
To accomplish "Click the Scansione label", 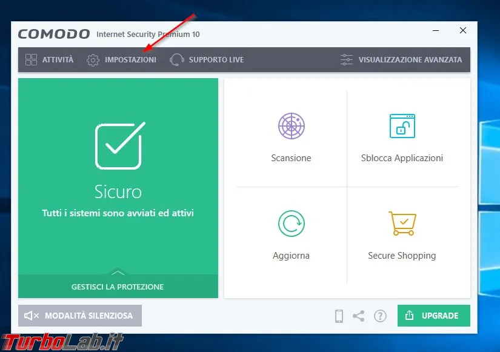I will tap(291, 158).
